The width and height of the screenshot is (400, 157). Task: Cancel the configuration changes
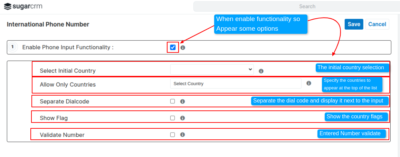[377, 24]
